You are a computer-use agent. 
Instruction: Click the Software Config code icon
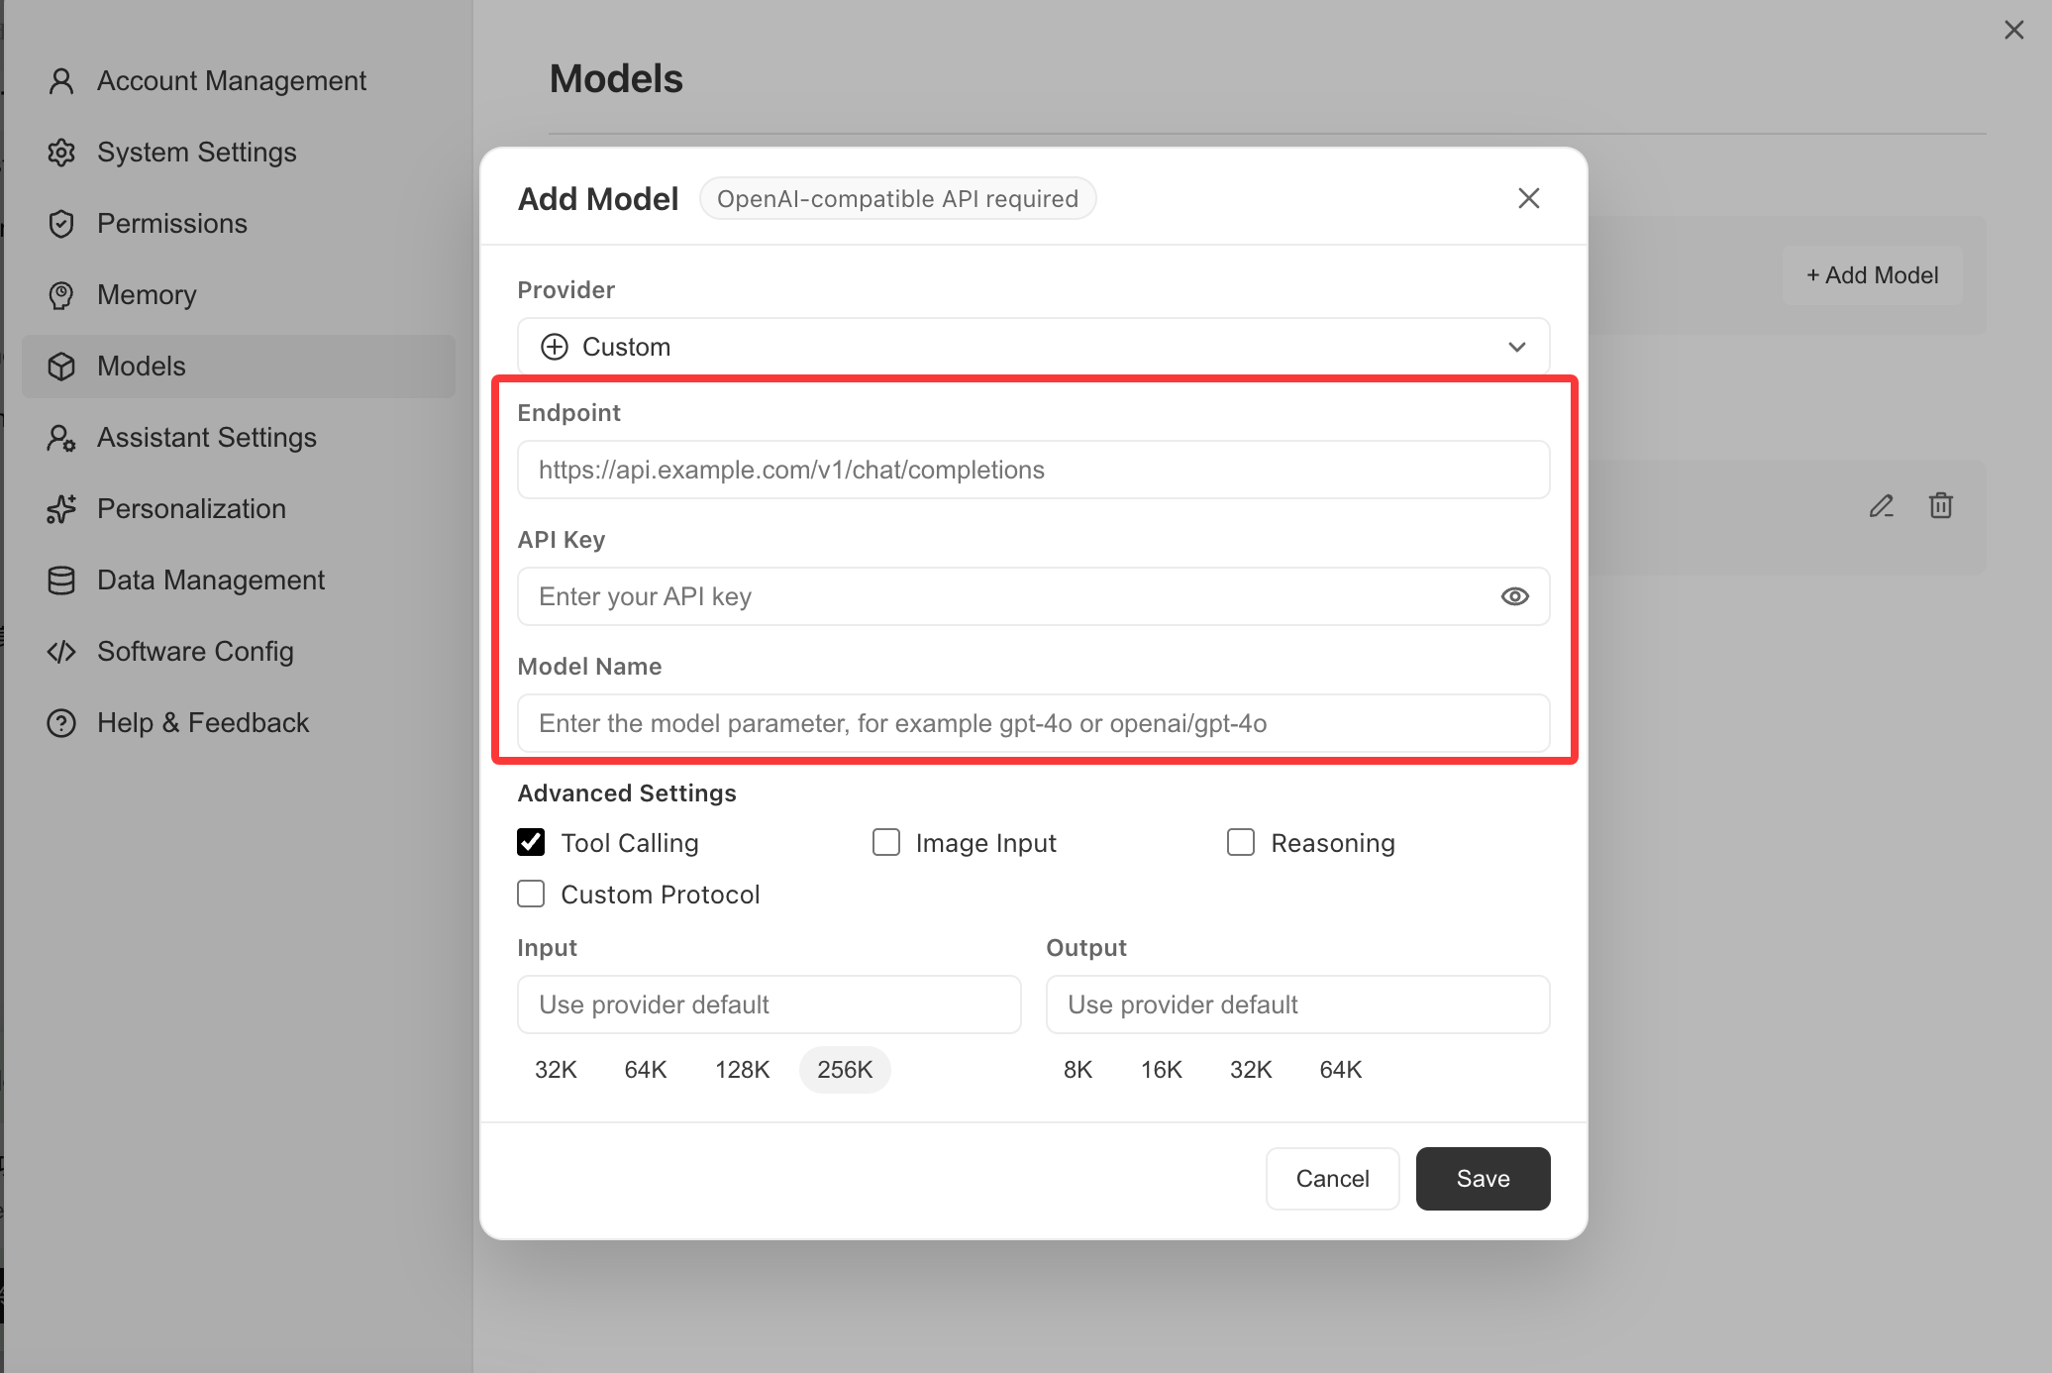pos(61,652)
